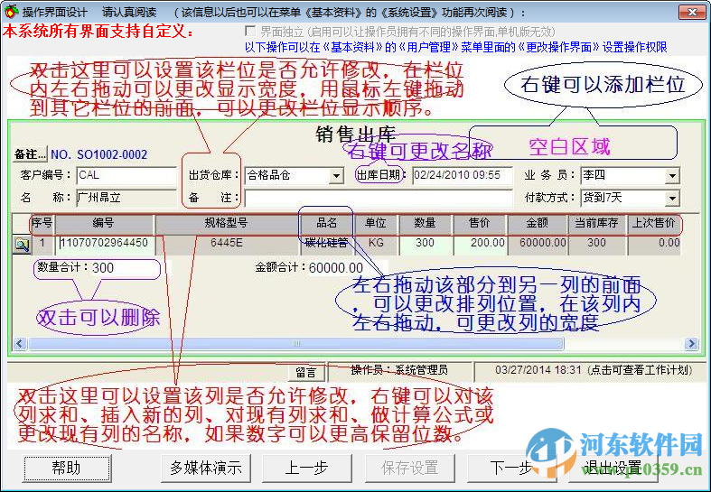
Task: Click the 客户编号 input field containing CAL
Action: point(126,175)
